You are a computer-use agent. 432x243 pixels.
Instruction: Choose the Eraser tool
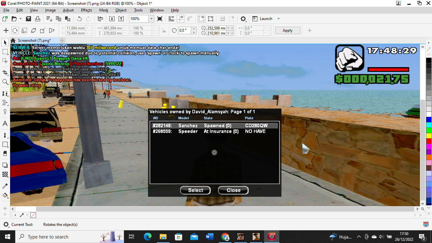coord(5,154)
